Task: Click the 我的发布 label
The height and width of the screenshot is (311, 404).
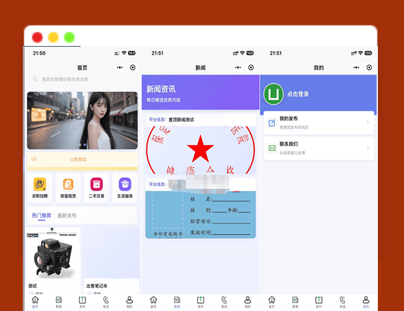Action: [x=289, y=118]
